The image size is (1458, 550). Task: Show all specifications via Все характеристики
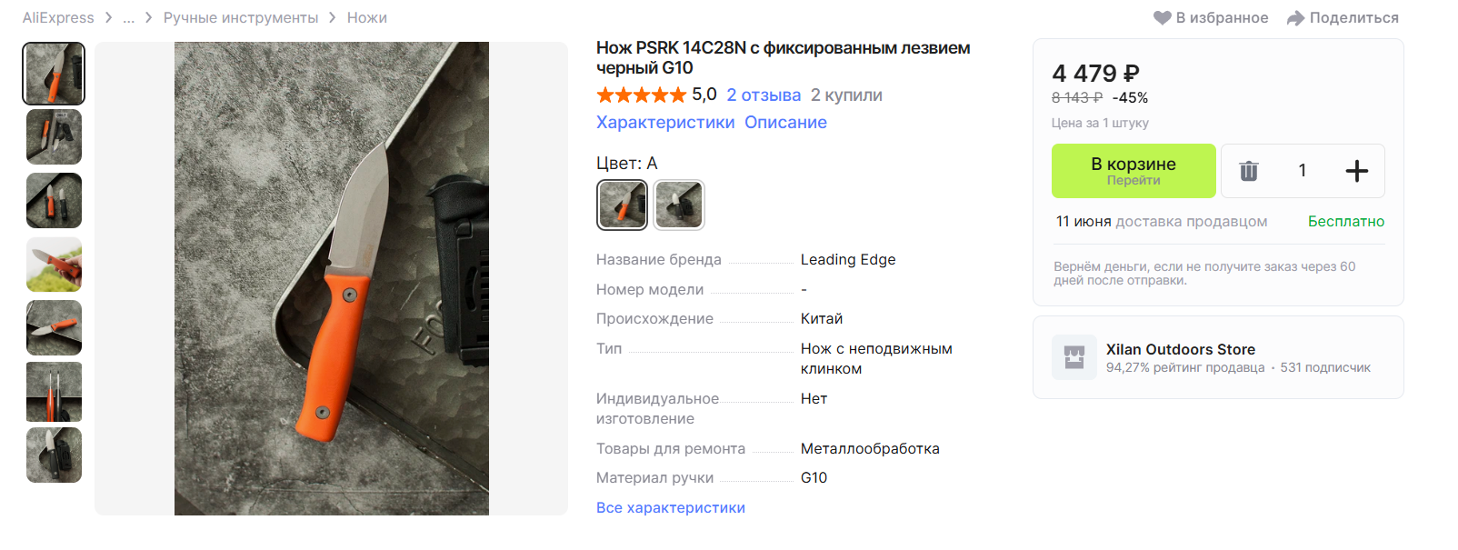[x=671, y=508]
